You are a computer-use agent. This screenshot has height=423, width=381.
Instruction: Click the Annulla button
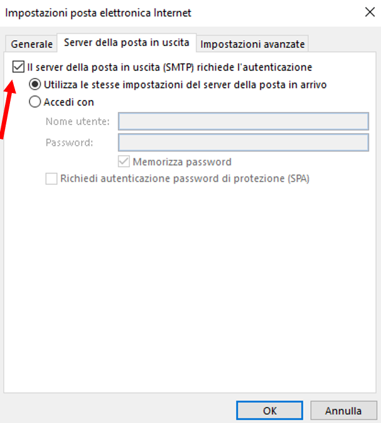pos(343,410)
